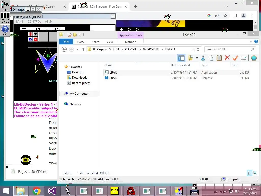Open Visual Studio from the taskbar
This screenshot has height=196, width=261.
[x=52, y=191]
